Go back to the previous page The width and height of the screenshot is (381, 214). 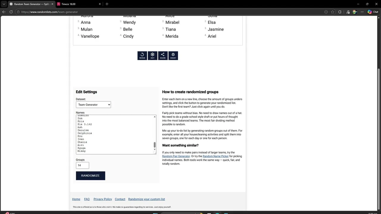tap(4, 12)
